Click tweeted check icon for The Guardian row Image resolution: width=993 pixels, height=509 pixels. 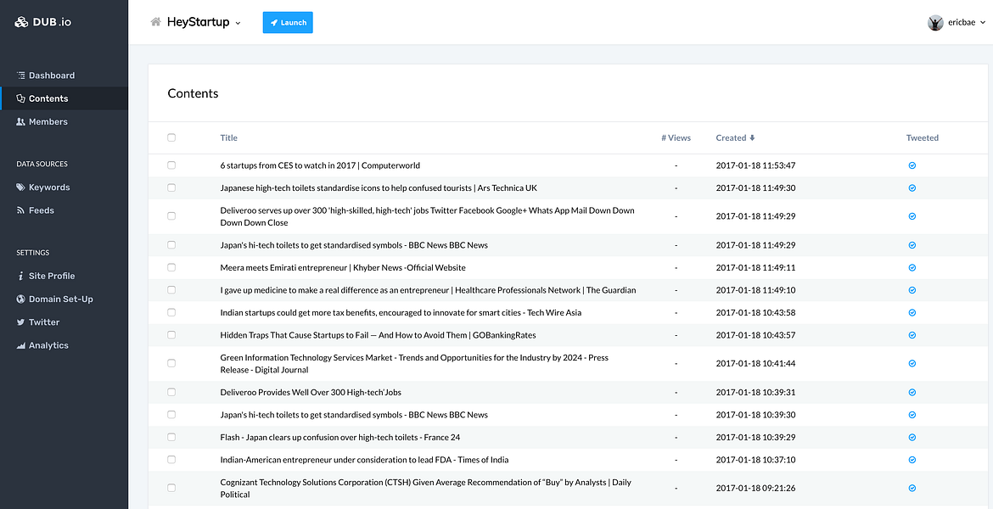tap(912, 290)
